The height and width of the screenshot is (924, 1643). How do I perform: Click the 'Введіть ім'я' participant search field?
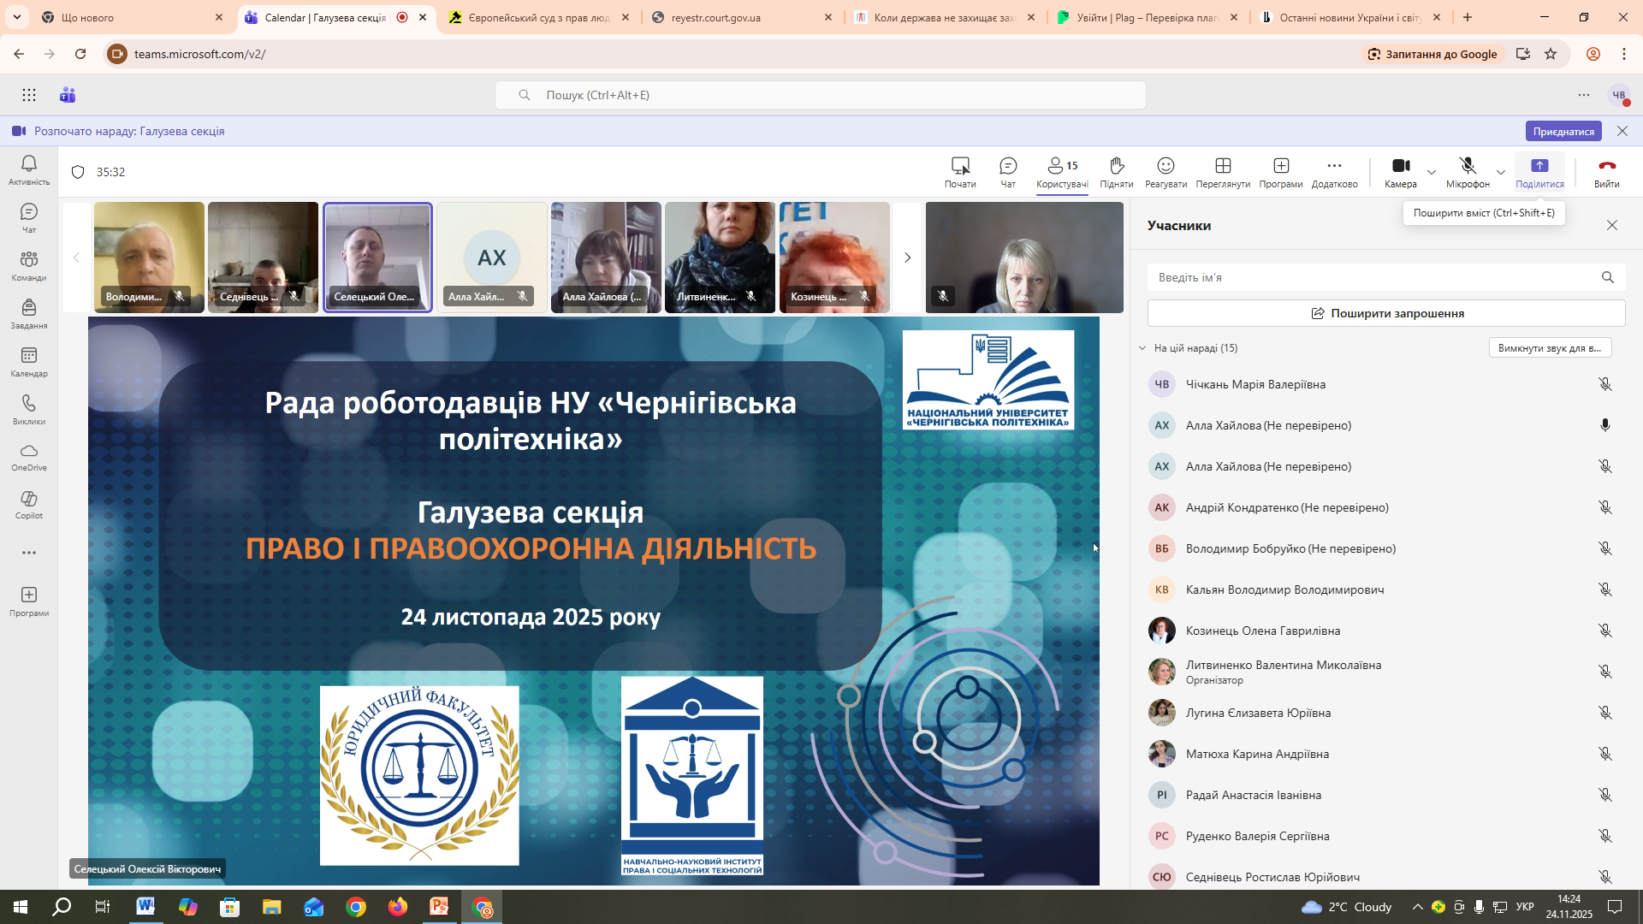(x=1369, y=277)
